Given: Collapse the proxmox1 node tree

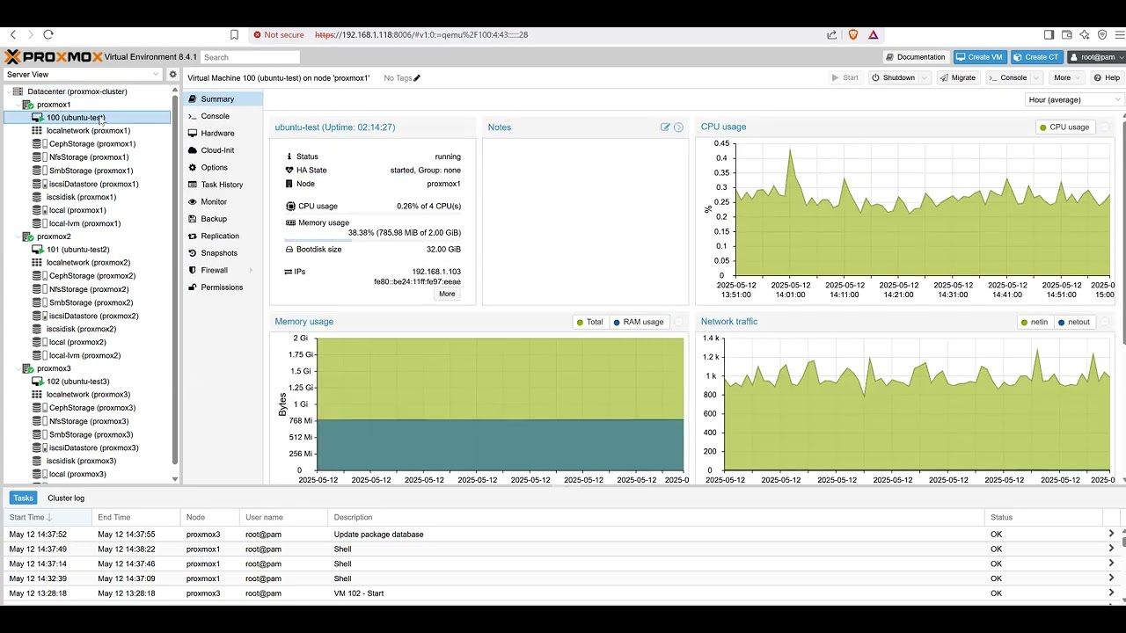Looking at the screenshot, I should pyautogui.click(x=19, y=105).
